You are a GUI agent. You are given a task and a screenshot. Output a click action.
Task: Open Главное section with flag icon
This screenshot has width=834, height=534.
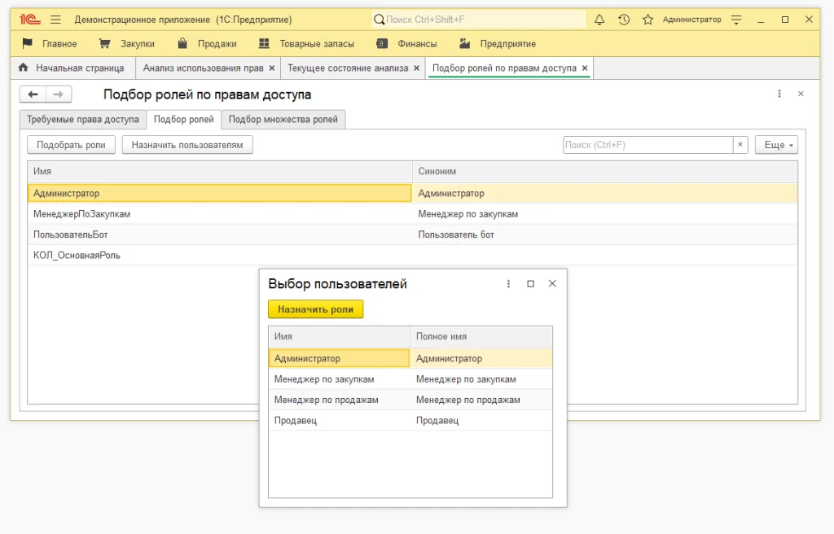pos(50,44)
